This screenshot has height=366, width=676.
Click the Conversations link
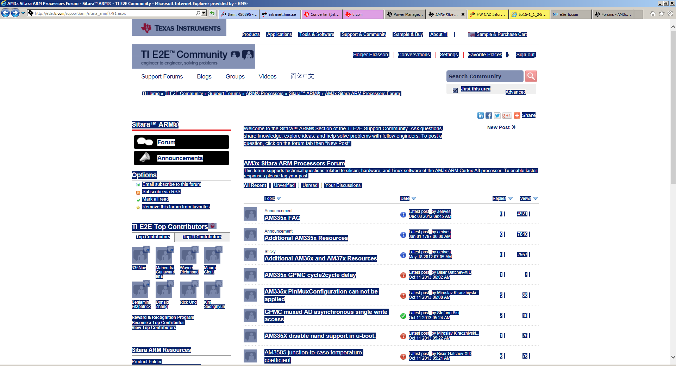tap(414, 55)
